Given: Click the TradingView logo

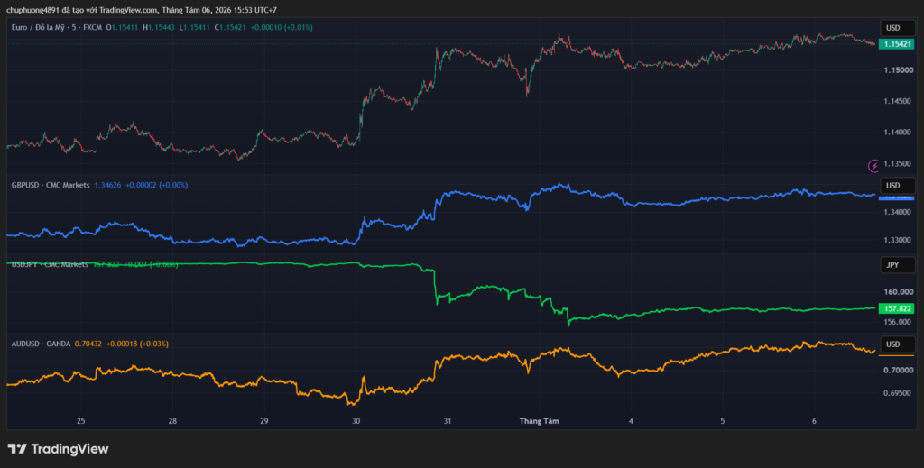Looking at the screenshot, I should click(58, 448).
